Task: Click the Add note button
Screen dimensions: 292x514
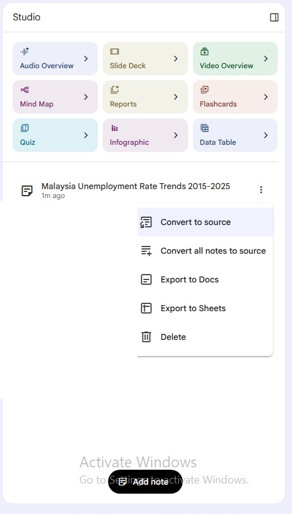Action: 145,482
